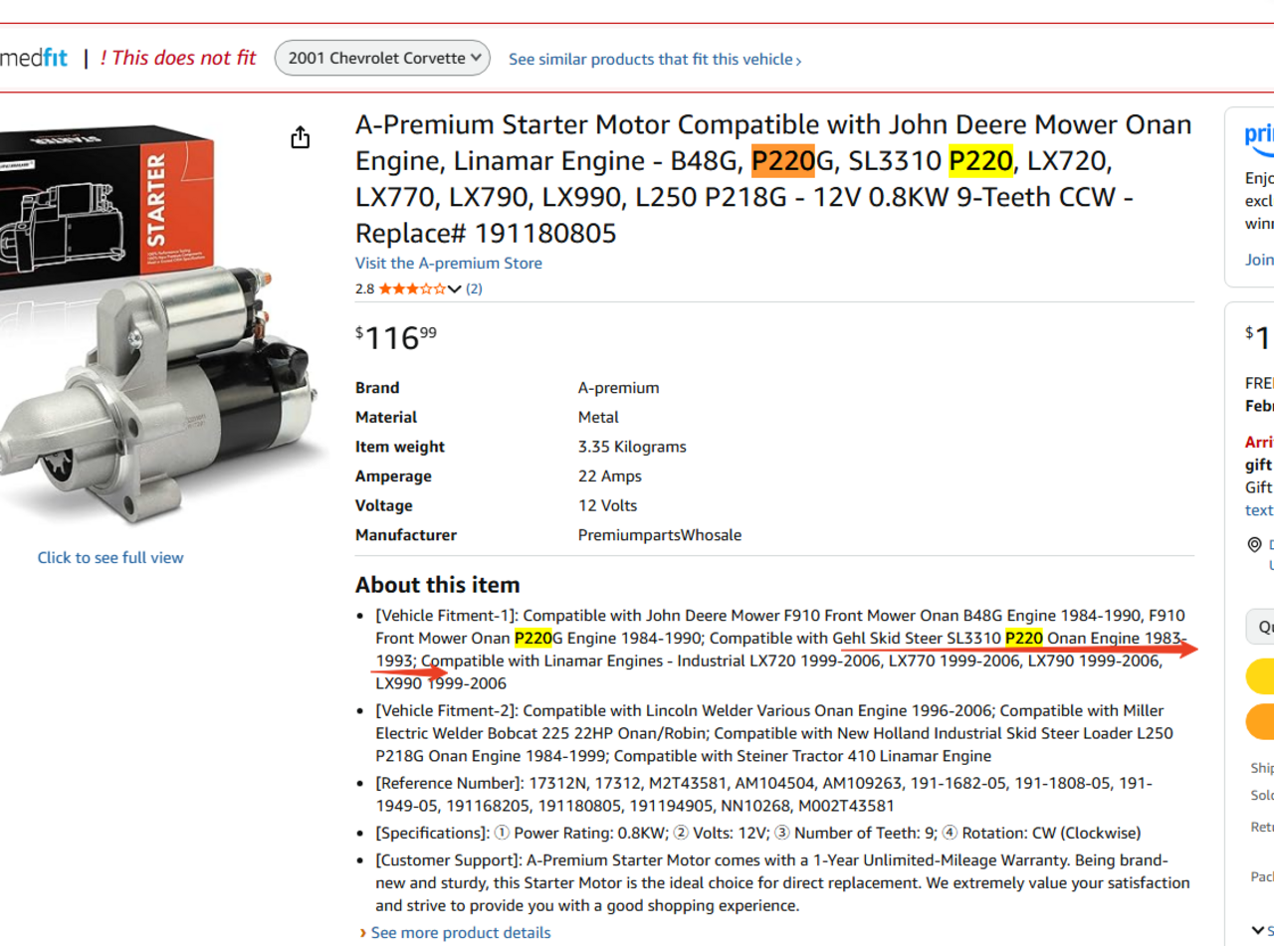
Task: Click the Join Prime link
Action: [x=1259, y=260]
